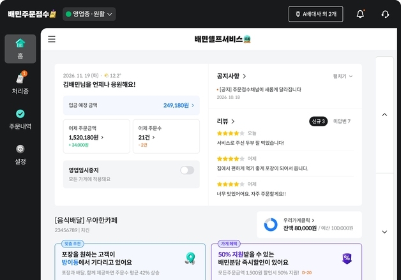This screenshot has width=401, height=280.
Task: Open 어제 주문금액 1,520,180원 card
Action: [x=96, y=136]
